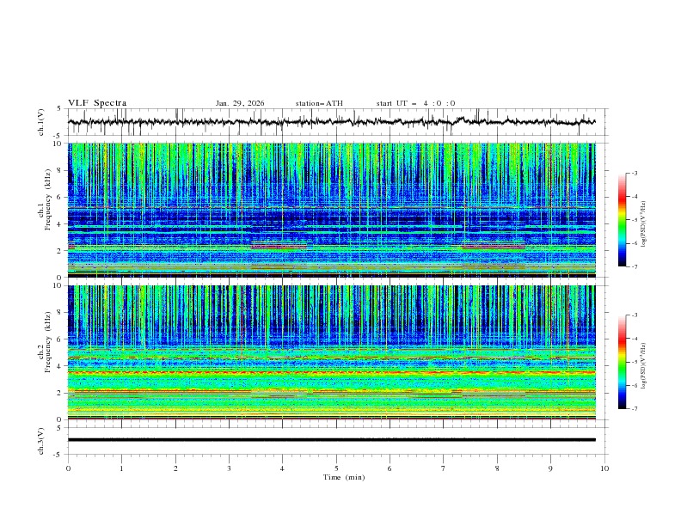Screen dimensions: 681x526
Task: Click the "Time (min)" axis title
Action: coord(344,477)
